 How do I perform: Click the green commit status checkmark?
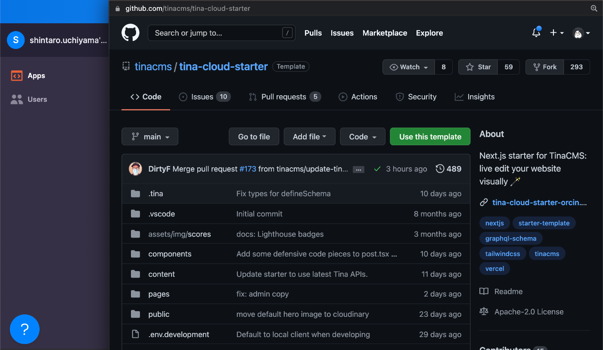[x=377, y=169]
